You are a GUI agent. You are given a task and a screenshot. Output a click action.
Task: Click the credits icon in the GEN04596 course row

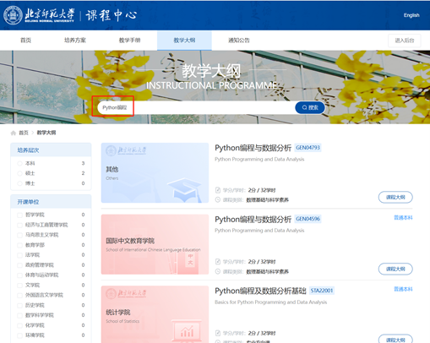pos(218,262)
